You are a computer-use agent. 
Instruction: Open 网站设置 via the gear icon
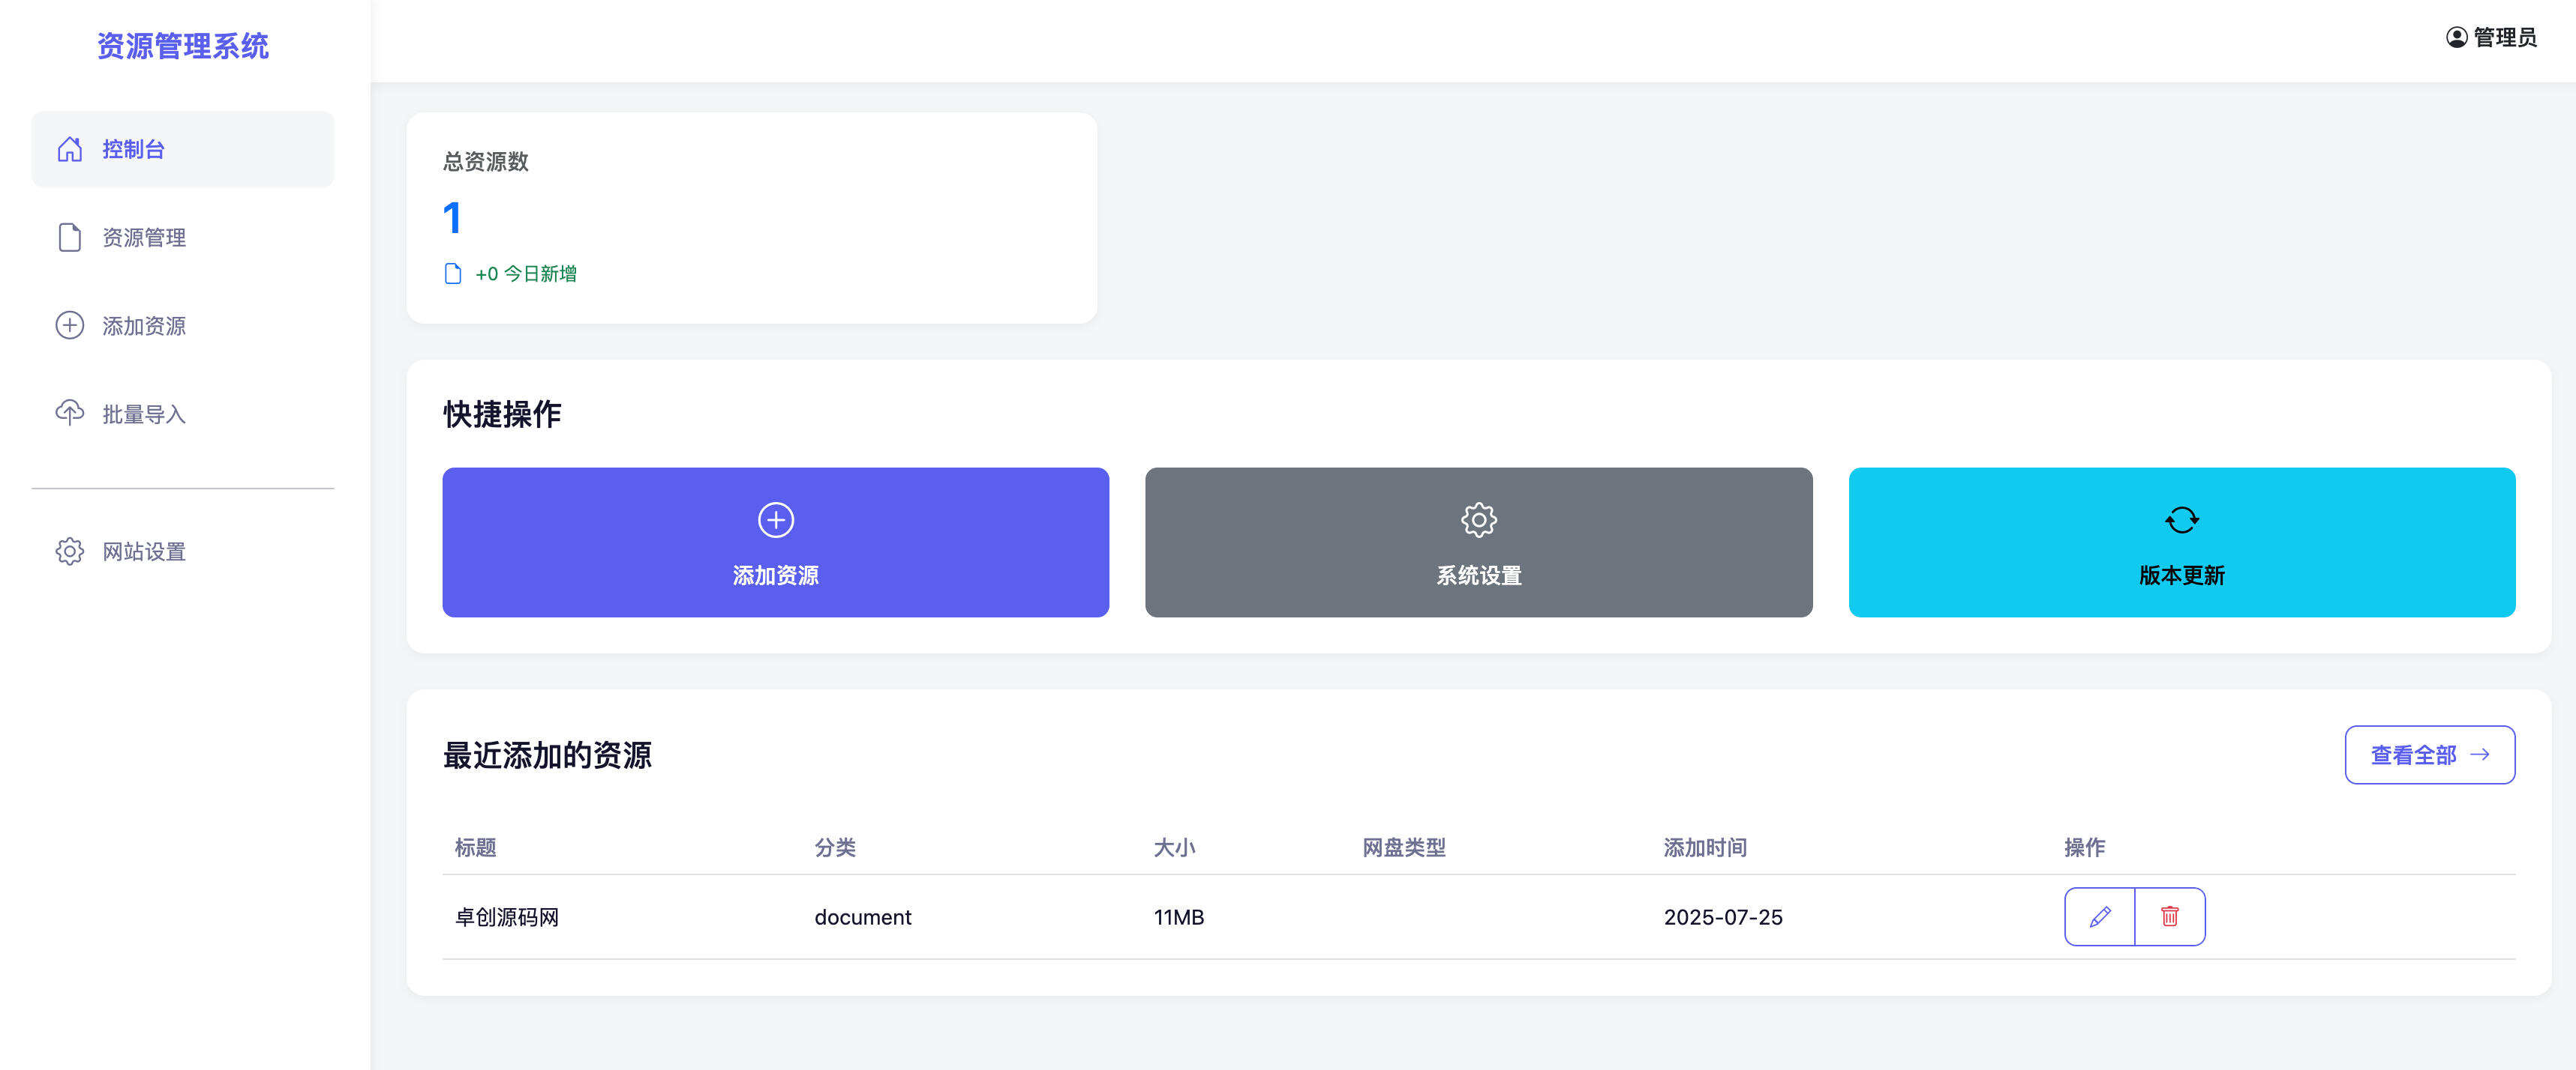pyautogui.click(x=68, y=551)
